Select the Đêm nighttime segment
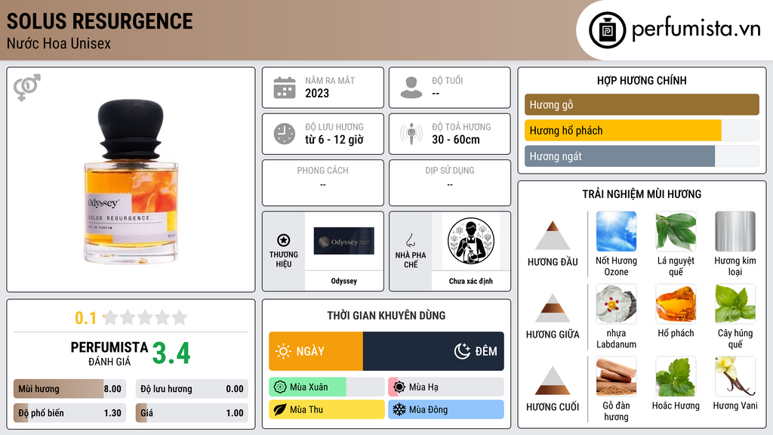Screen dimensions: 773x435 (433, 351)
